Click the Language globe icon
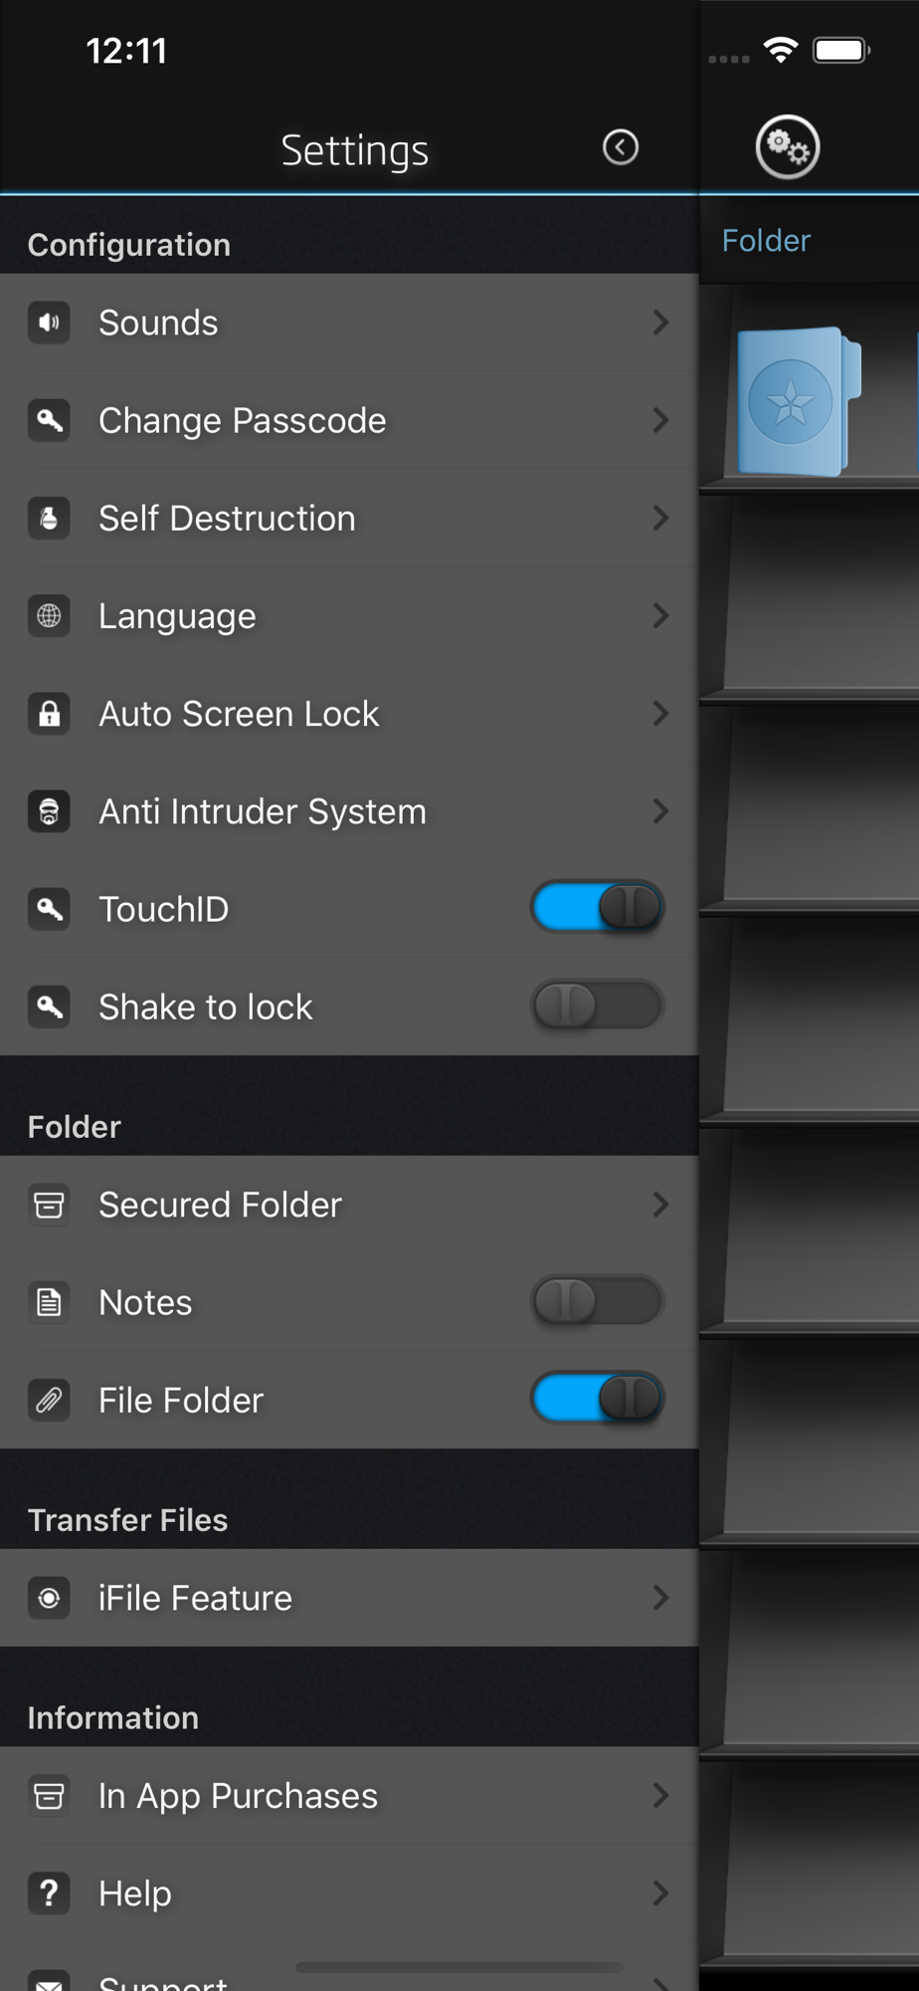The height and width of the screenshot is (1991, 919). (x=49, y=615)
